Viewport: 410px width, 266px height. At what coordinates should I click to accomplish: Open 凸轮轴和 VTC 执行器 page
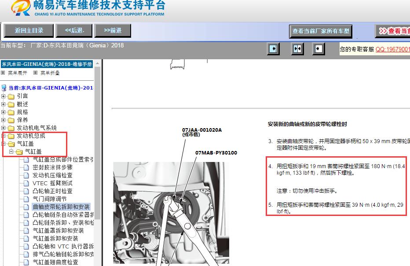click(63, 246)
